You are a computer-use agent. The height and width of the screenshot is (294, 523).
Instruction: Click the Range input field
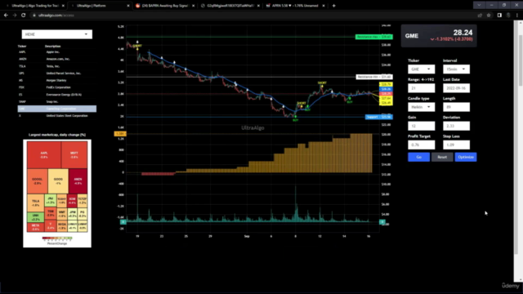(422, 88)
